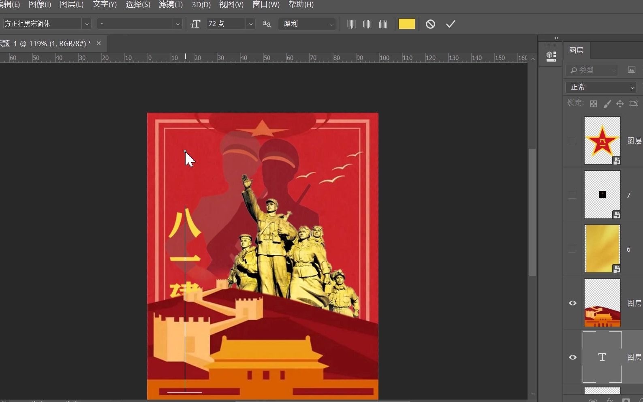Lock image pixels brush icon
This screenshot has height=402, width=643.
607,104
